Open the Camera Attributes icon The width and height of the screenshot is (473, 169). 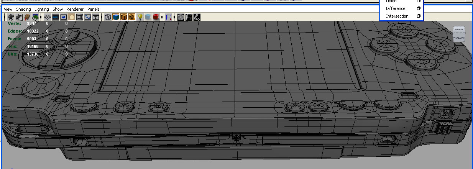[19, 17]
